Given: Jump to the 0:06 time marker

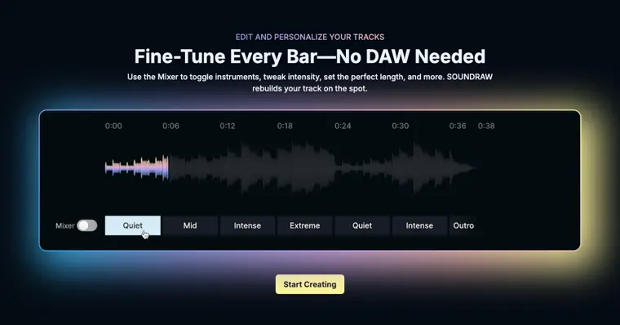Looking at the screenshot, I should tap(170, 126).
